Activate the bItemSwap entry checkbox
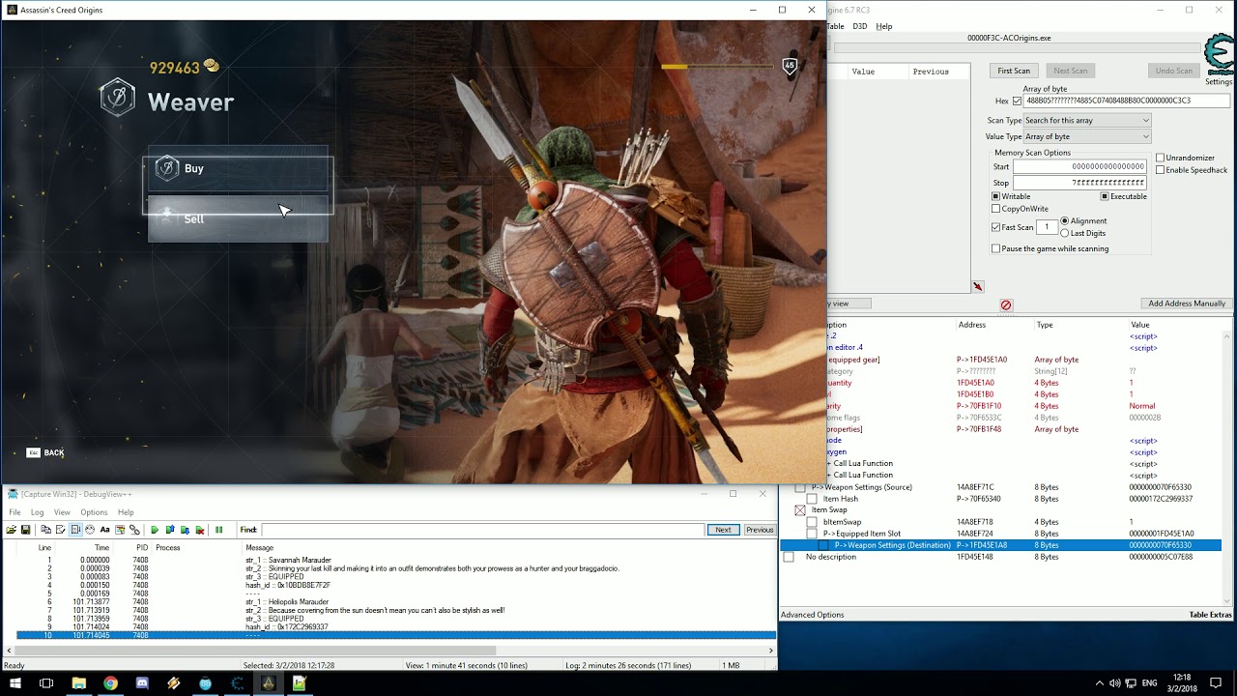This screenshot has width=1237, height=696. (812, 522)
